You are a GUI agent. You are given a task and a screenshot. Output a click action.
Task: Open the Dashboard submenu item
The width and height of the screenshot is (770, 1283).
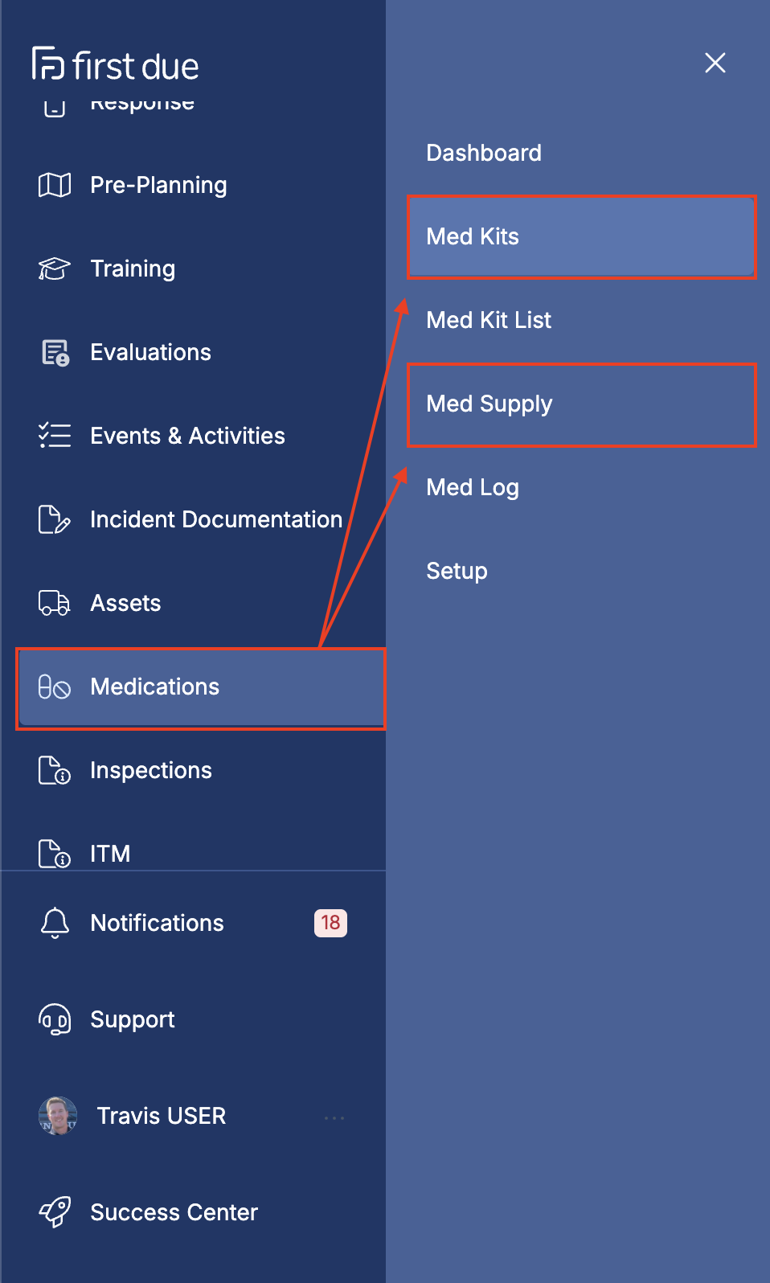tap(484, 153)
